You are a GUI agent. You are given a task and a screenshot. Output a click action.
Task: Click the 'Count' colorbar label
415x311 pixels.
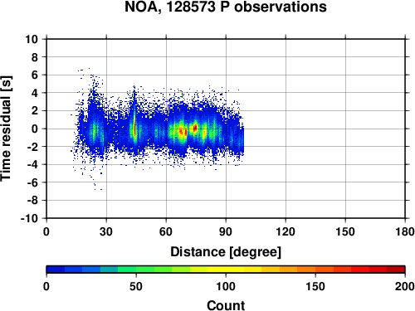point(226,305)
